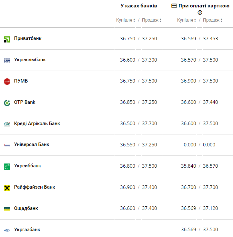This screenshot has height=237, width=233.
Task: Open the Креді Агріколь Банк link
Action: [x=37, y=123]
